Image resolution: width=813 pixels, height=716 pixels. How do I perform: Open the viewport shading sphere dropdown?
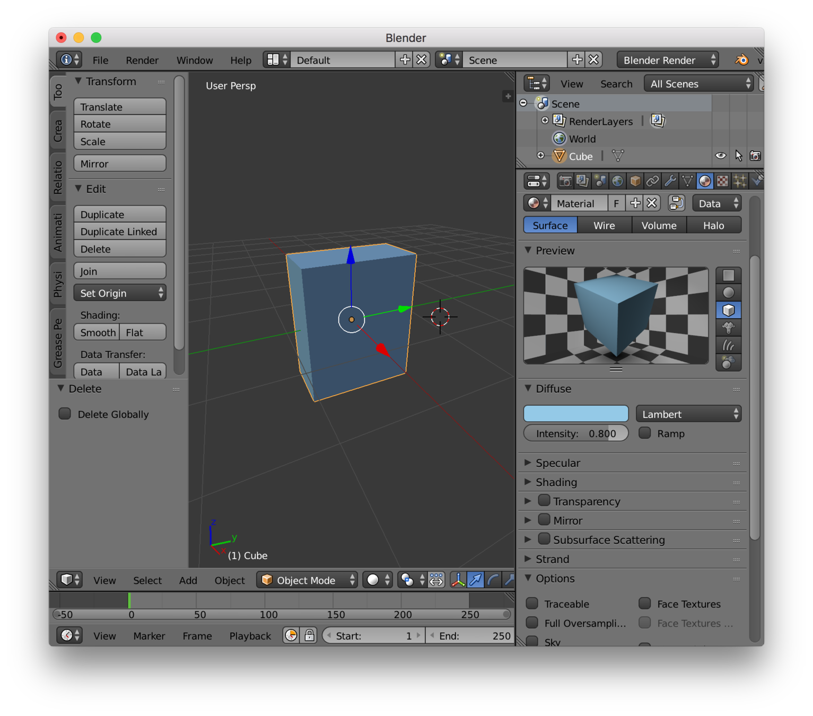(x=378, y=580)
